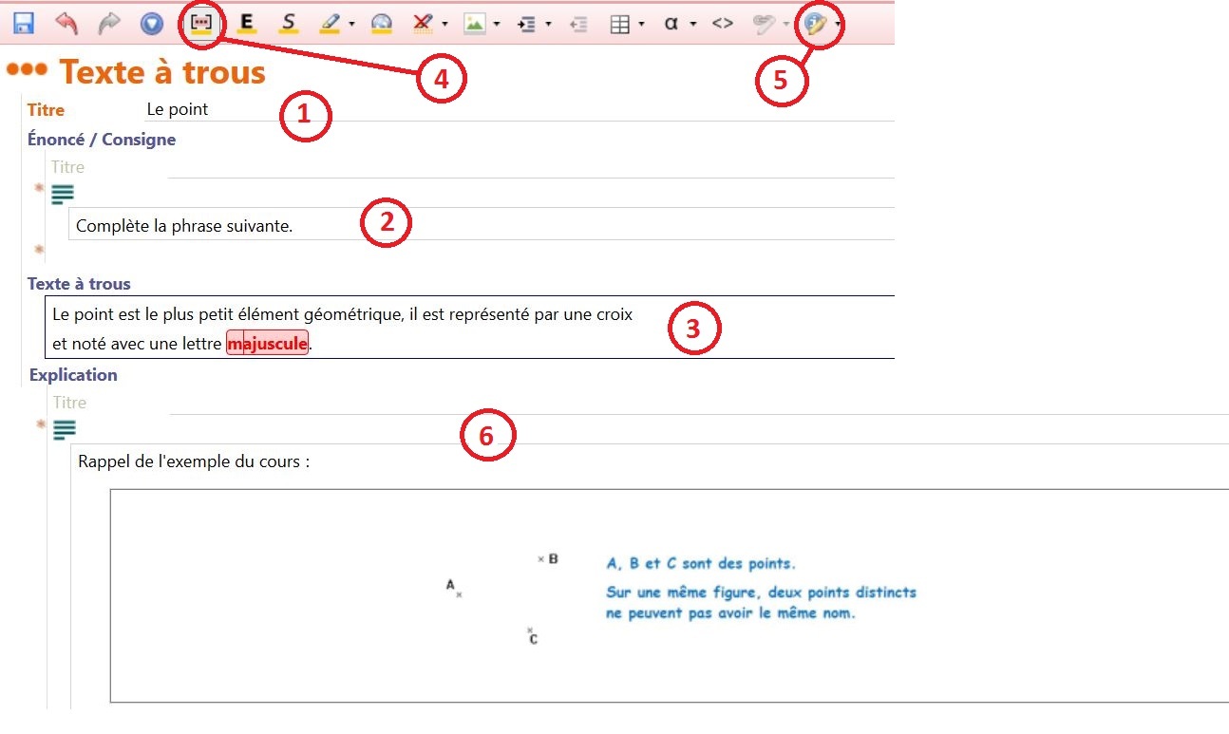Open the help menu dropdown arrow
Screen dimensions: 1229x734
(x=840, y=23)
